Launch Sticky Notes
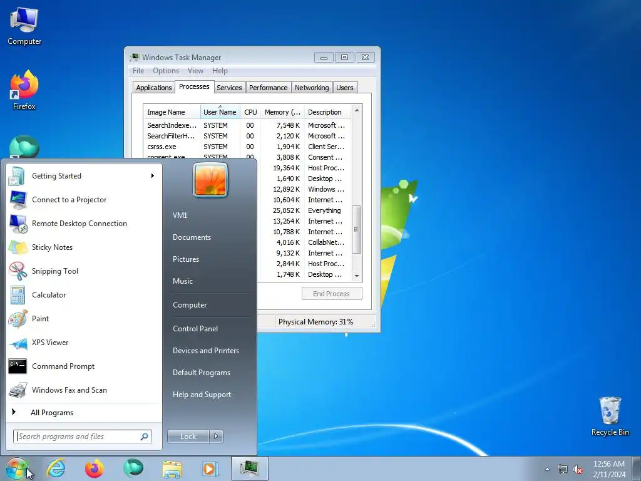This screenshot has height=481, width=641. coord(84,247)
